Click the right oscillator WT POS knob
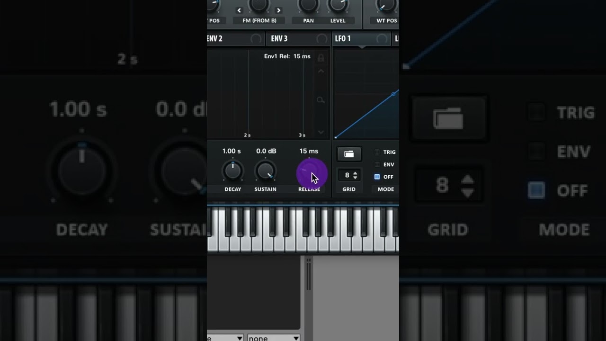The image size is (606, 341). click(386, 4)
